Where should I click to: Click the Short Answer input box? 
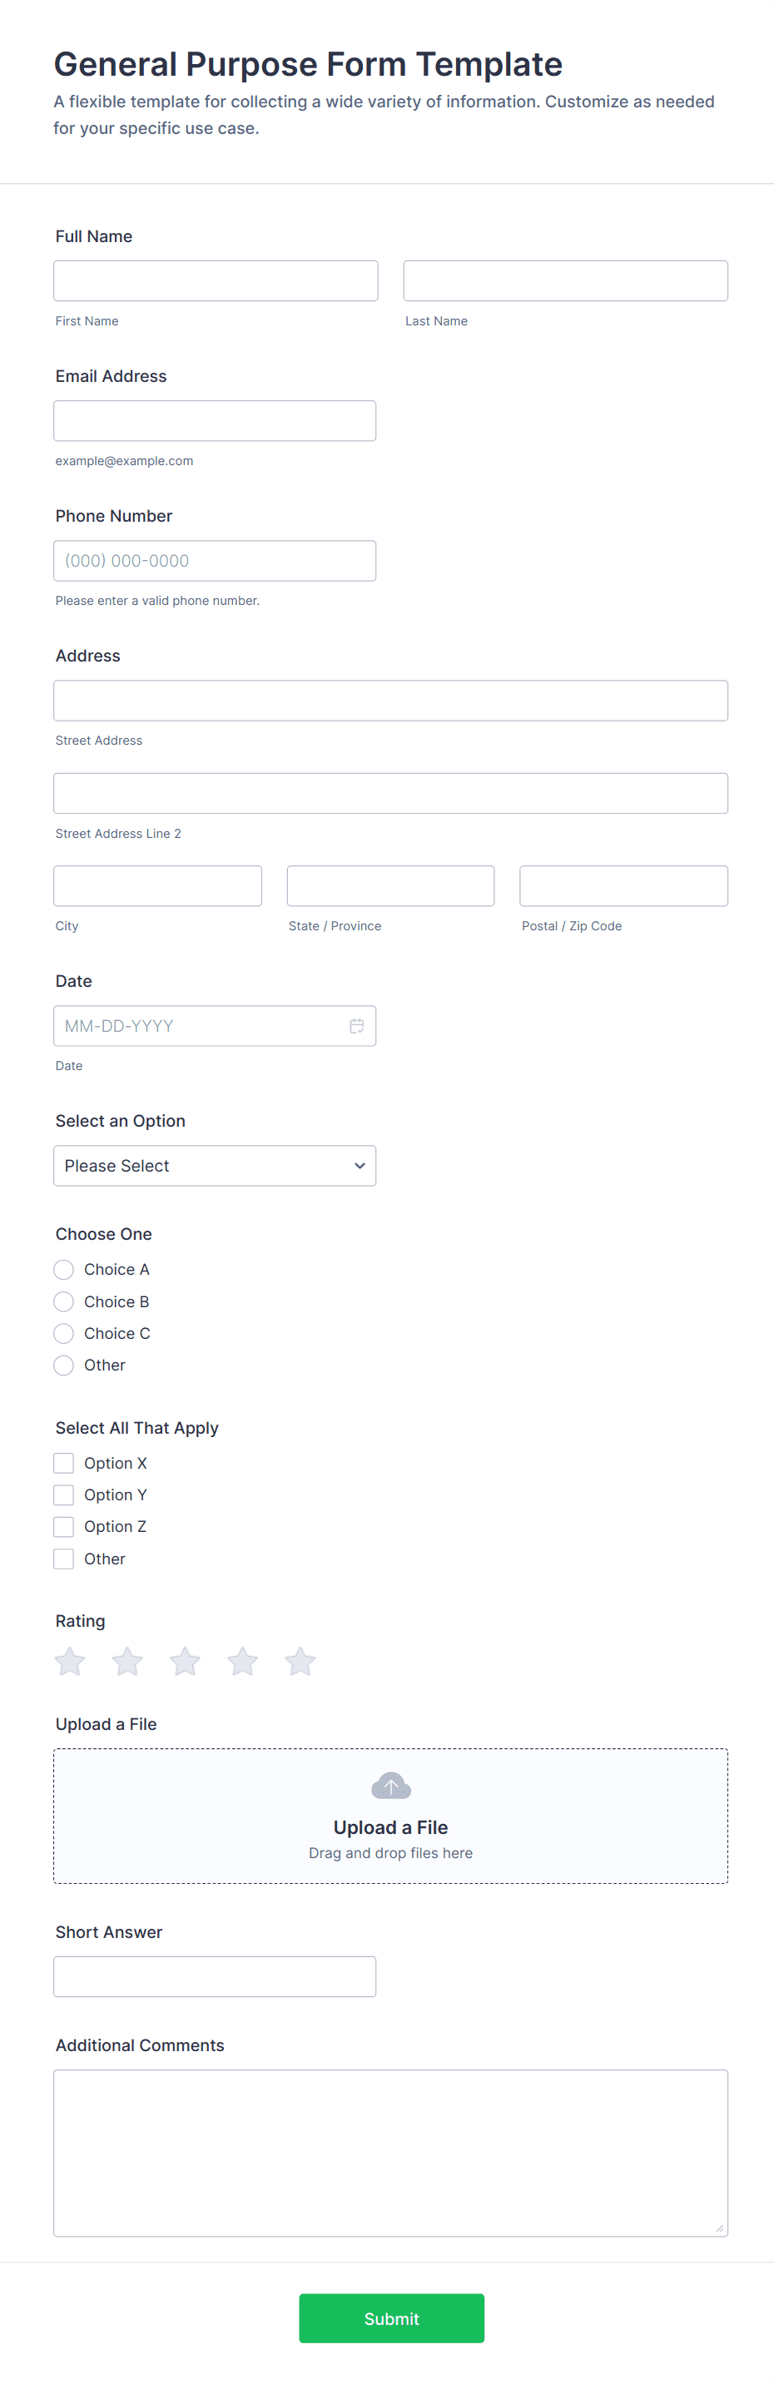215,1977
